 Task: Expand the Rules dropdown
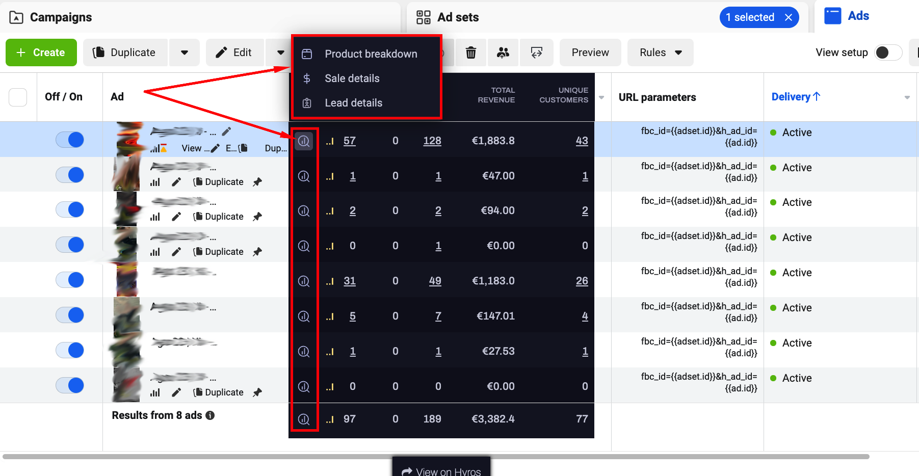click(660, 52)
